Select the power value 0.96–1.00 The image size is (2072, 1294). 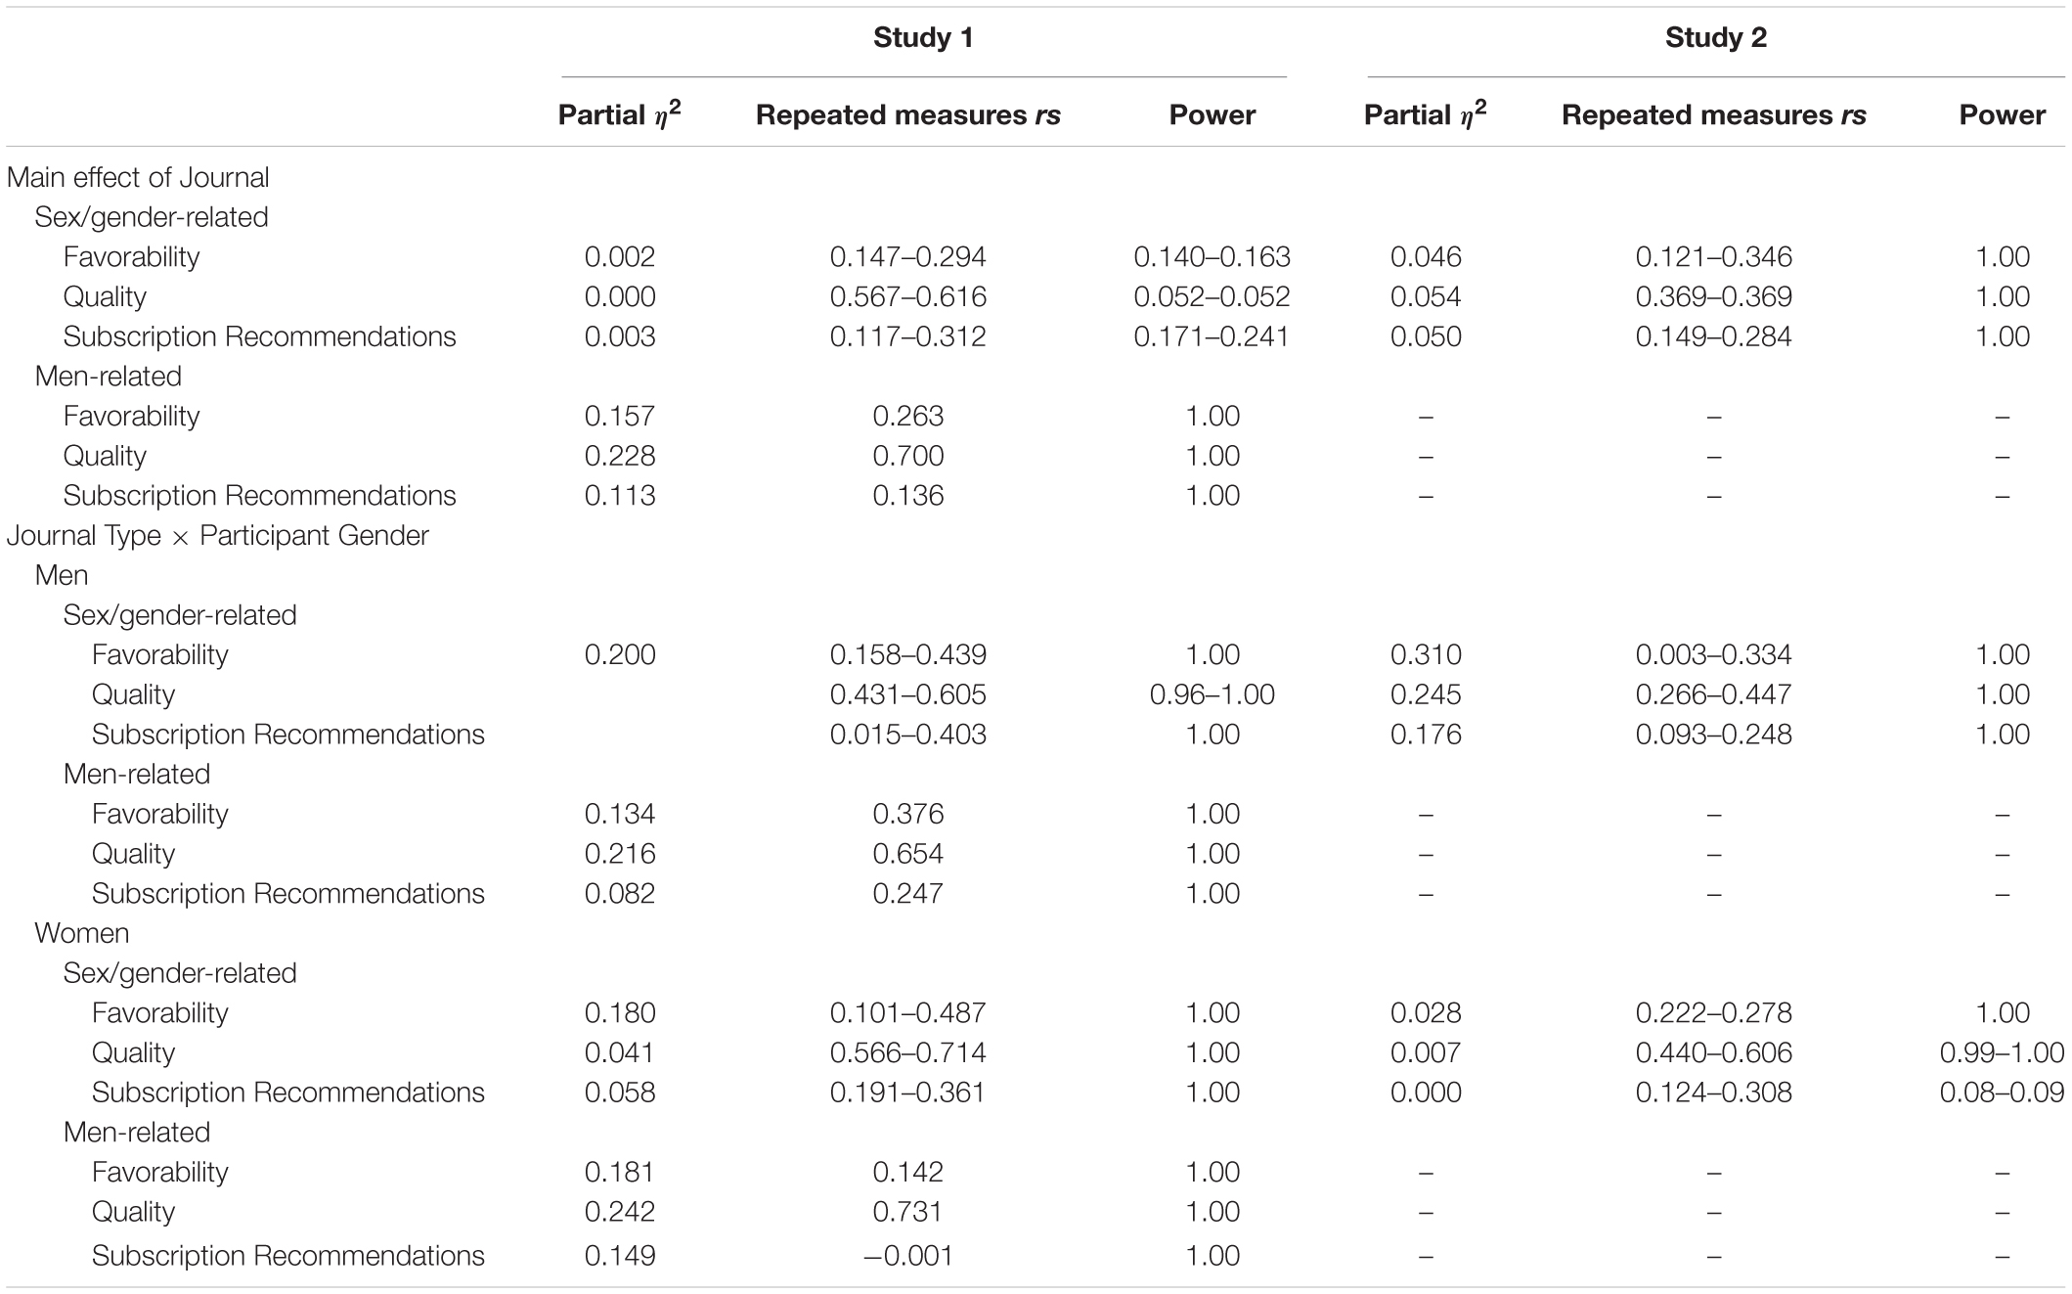pos(1212,694)
